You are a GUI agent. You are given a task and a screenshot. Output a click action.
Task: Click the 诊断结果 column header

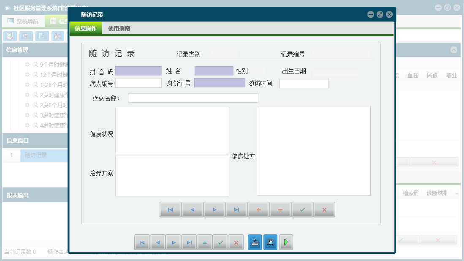(x=437, y=193)
